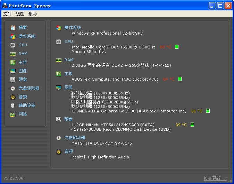Select 光盘驱动器 label in the sidebar

[29, 88]
